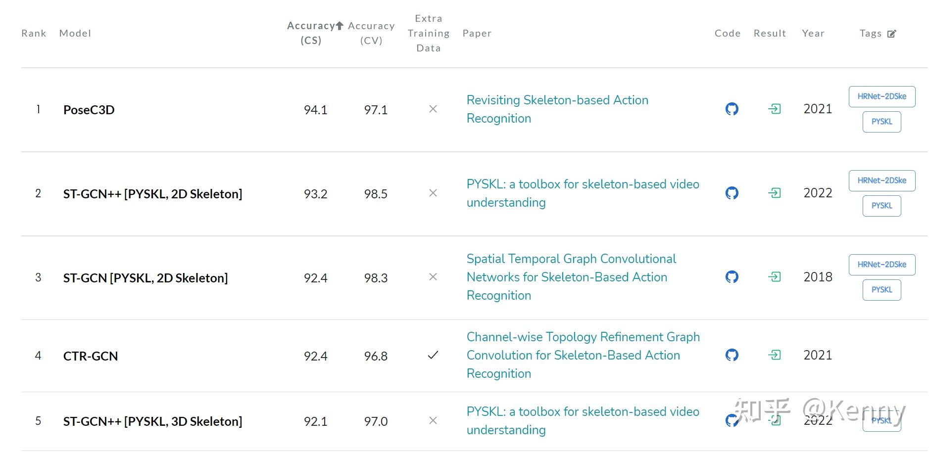Open GitHub code for CTR-GCN
The width and height of the screenshot is (929, 452).
point(732,355)
